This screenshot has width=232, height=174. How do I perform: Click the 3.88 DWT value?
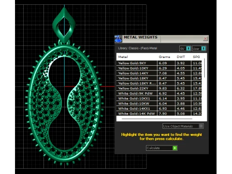coord(181,103)
